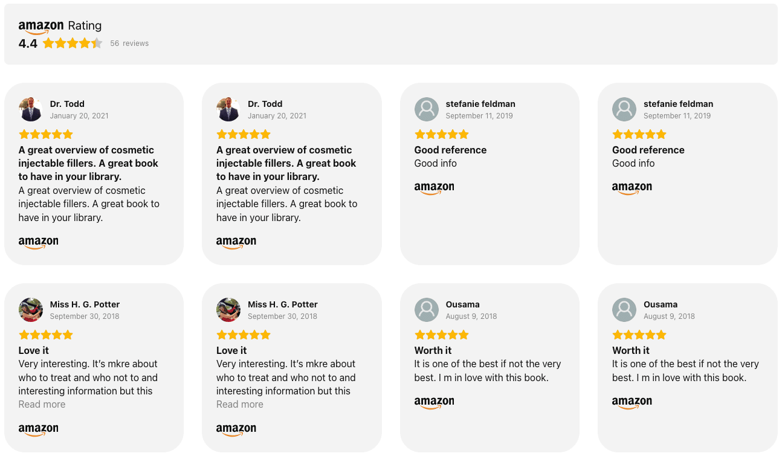Click the second Miss H. G. Potter name

pyautogui.click(x=282, y=304)
